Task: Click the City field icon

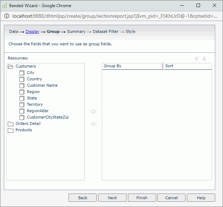Action: pyautogui.click(x=22, y=73)
